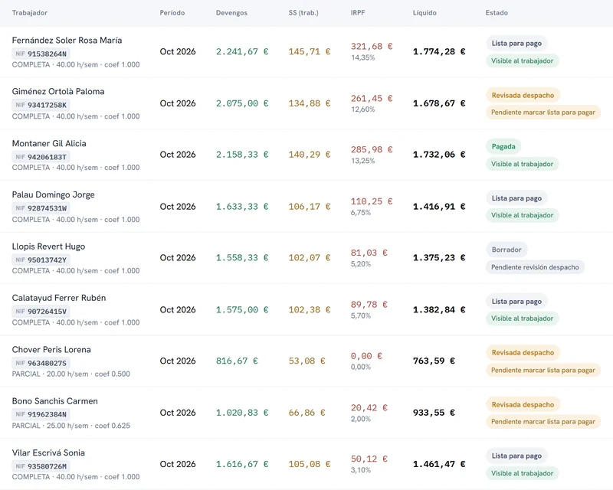Click the Devengos column header

(x=231, y=13)
